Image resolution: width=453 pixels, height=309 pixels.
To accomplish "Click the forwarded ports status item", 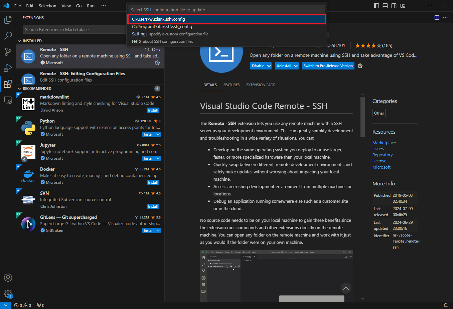I will [x=40, y=305].
